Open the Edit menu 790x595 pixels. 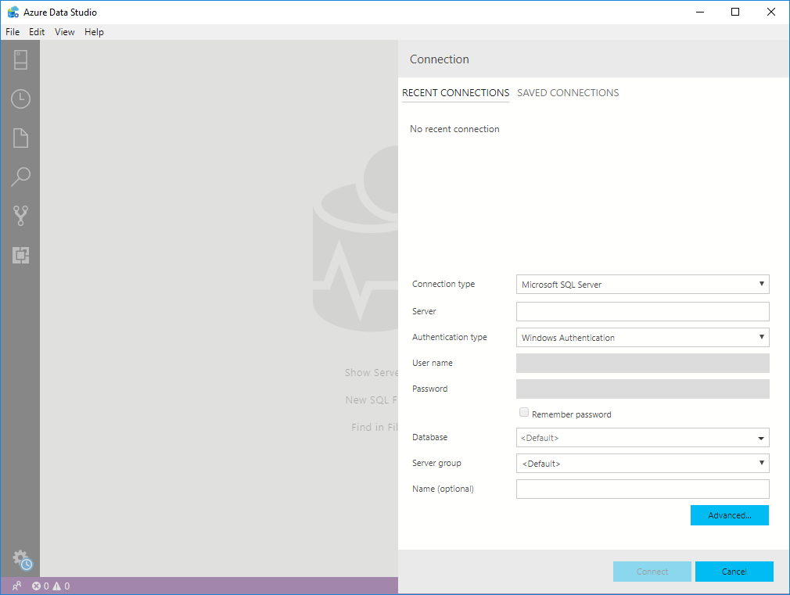coord(37,32)
